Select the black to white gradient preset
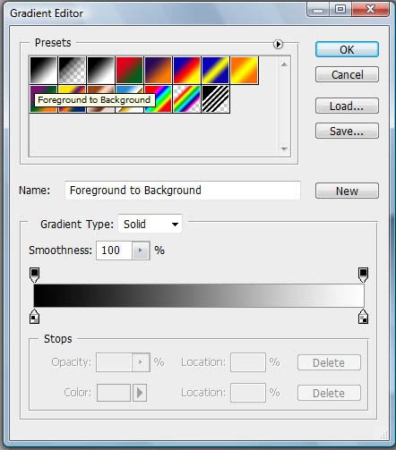This screenshot has width=396, height=450. 101,71
